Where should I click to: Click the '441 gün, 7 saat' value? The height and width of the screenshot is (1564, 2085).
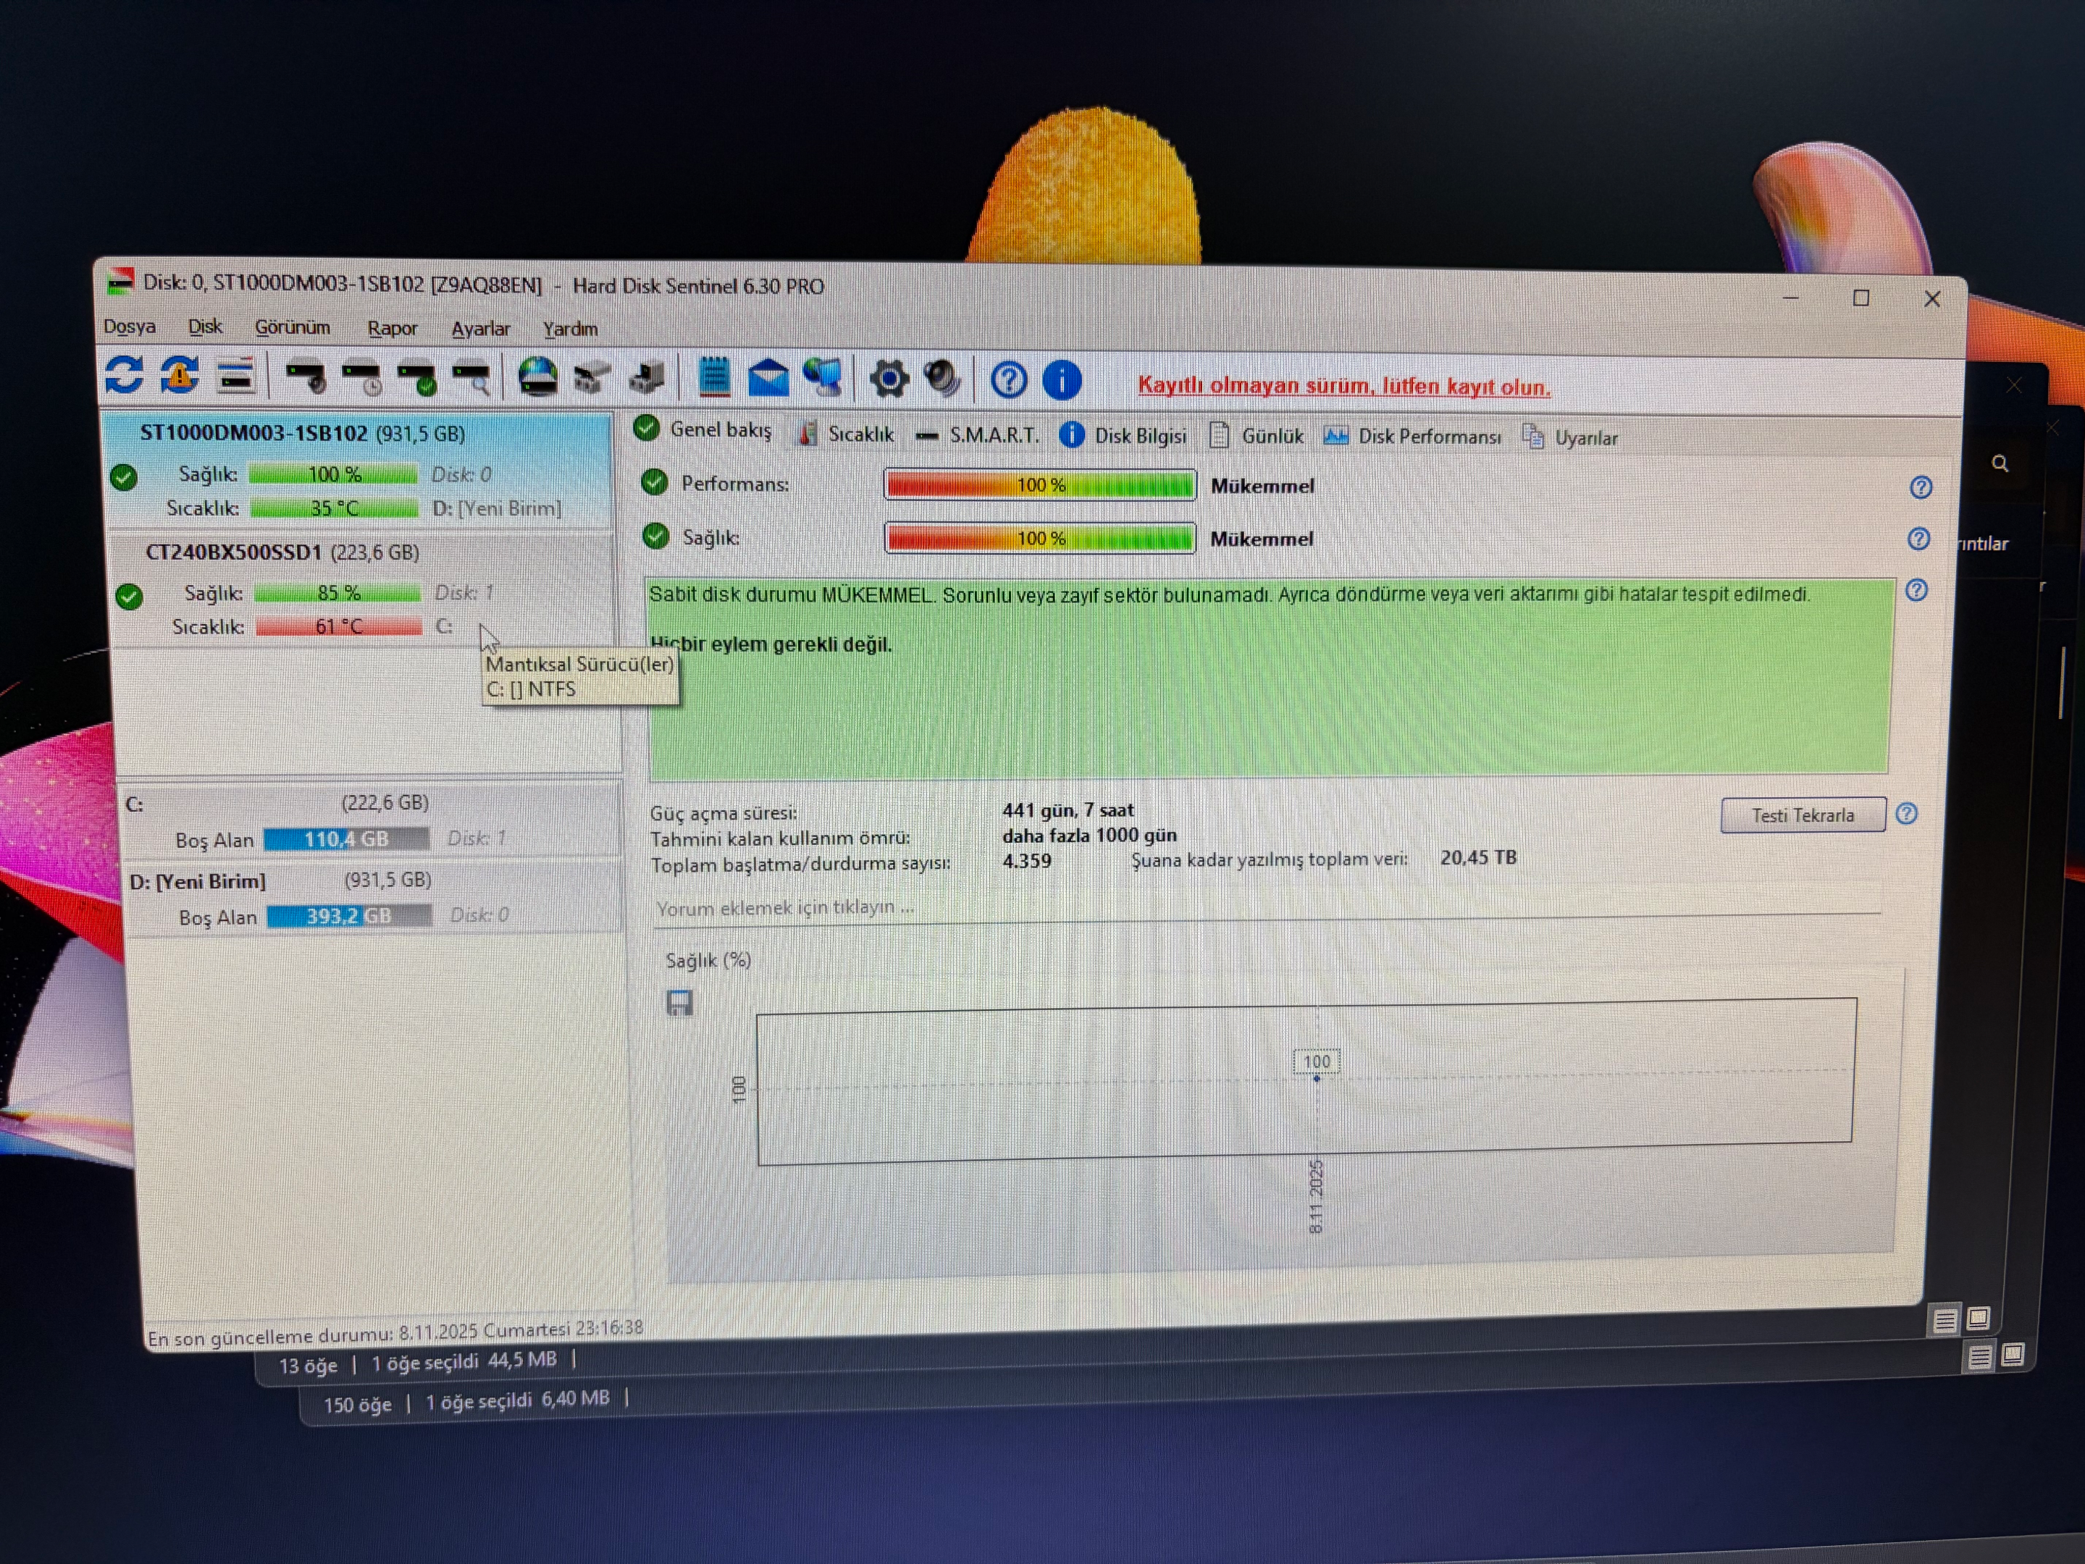coord(1068,810)
